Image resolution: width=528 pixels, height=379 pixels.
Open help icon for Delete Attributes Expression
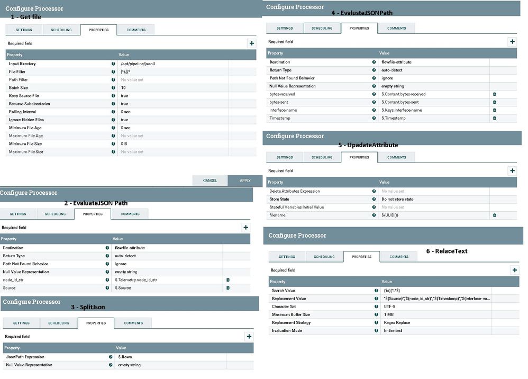point(374,191)
